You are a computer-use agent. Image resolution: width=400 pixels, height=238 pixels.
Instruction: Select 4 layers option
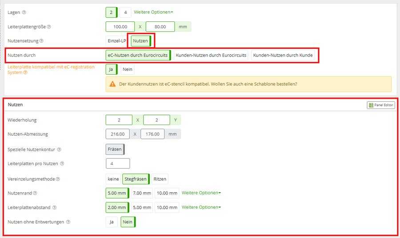(125, 12)
